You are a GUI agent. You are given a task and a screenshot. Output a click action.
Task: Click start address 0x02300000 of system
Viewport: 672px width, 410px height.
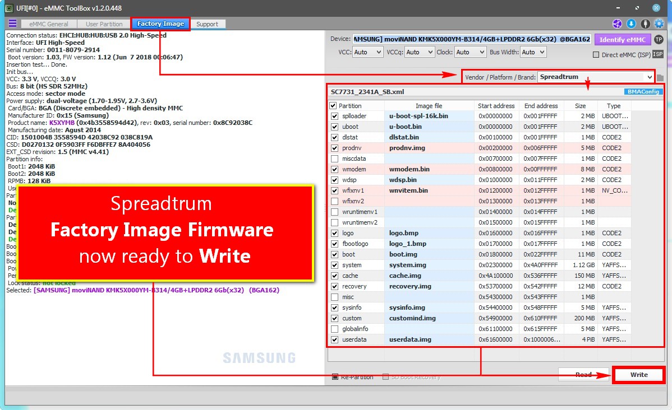[495, 265]
